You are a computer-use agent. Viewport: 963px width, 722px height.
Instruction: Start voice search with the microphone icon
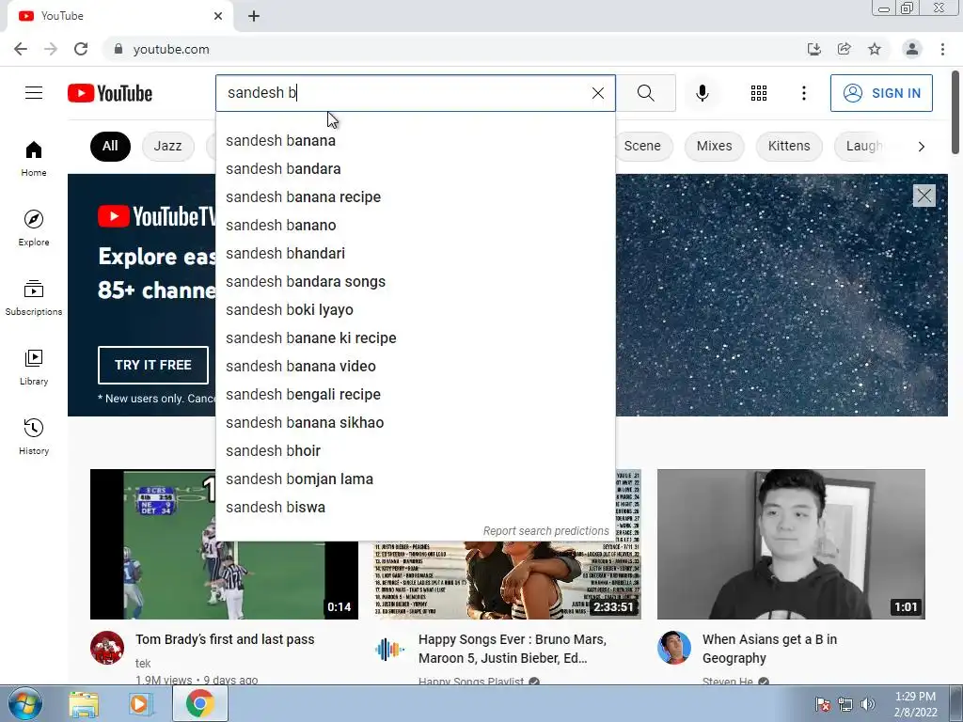pyautogui.click(x=702, y=93)
